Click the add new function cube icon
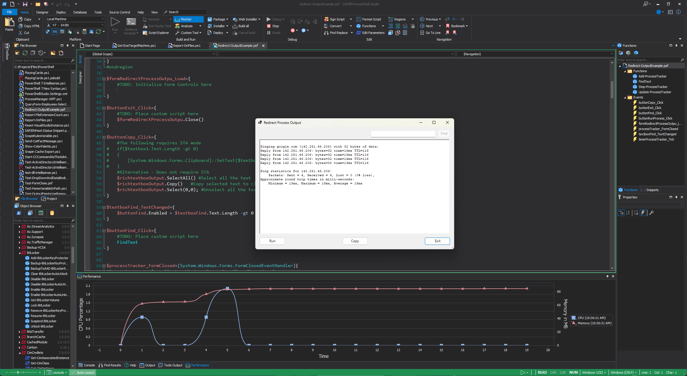This screenshot has width=687, height=376. click(x=620, y=53)
